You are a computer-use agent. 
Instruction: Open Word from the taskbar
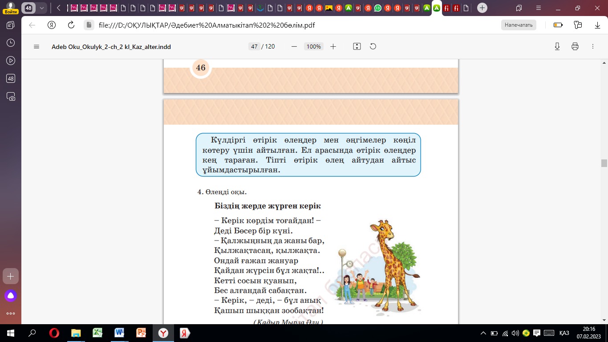click(x=119, y=333)
